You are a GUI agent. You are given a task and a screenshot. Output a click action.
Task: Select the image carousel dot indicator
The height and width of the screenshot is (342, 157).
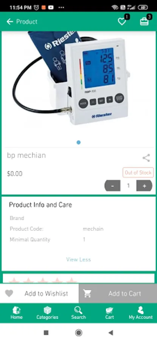point(79,142)
